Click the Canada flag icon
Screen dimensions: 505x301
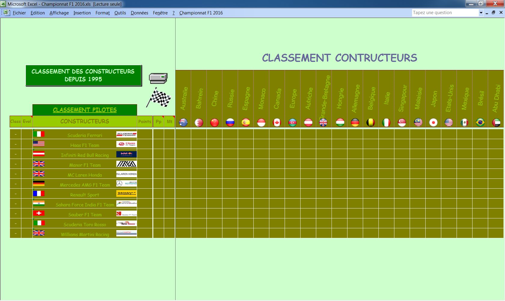tap(277, 123)
